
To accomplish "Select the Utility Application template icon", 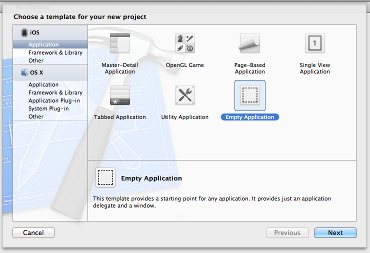I will pos(184,95).
